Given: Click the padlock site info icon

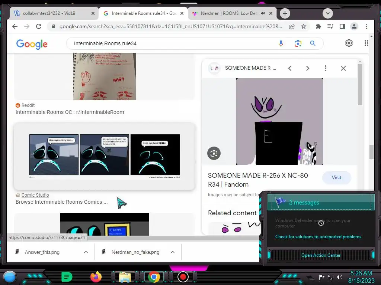Looking at the screenshot, I should tap(54, 26).
